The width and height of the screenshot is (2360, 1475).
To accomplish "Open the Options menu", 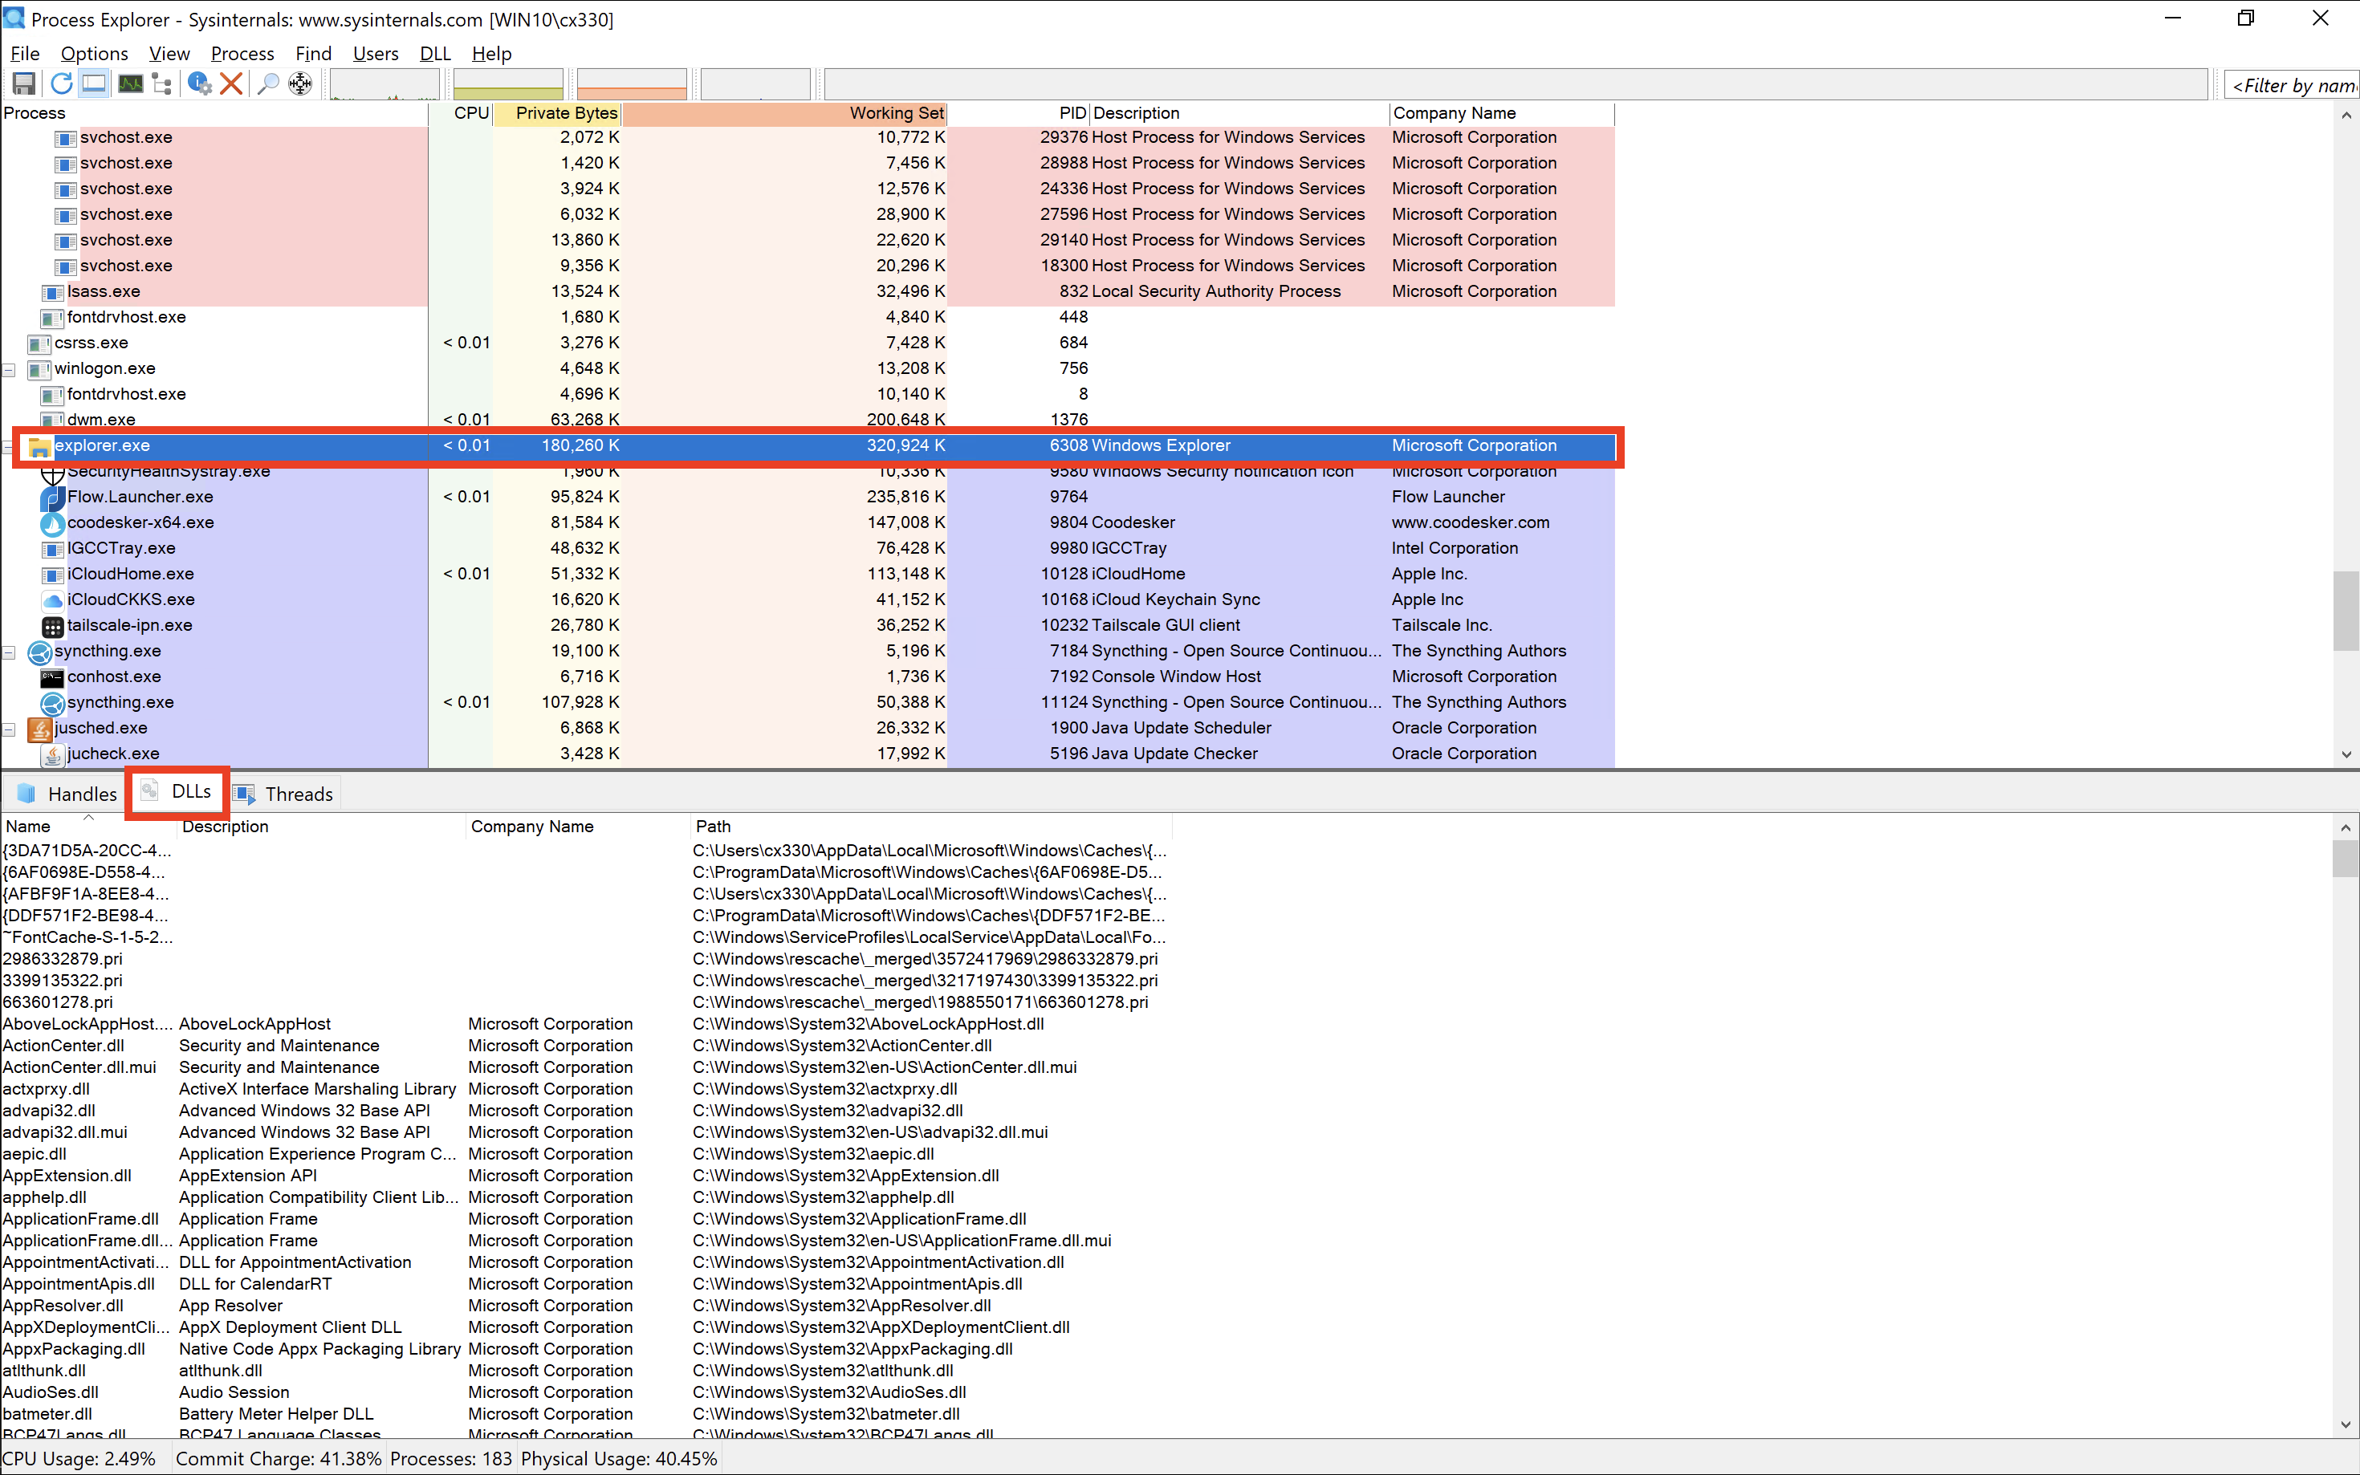I will coord(94,54).
